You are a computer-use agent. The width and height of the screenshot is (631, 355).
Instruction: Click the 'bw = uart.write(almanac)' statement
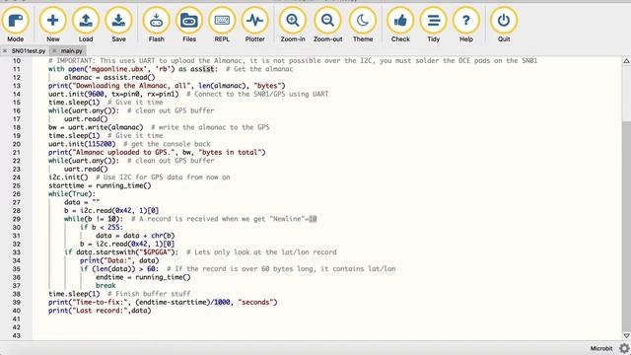96,127
